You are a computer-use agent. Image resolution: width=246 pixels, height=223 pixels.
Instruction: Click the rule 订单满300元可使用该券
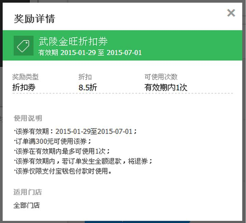point(53,141)
